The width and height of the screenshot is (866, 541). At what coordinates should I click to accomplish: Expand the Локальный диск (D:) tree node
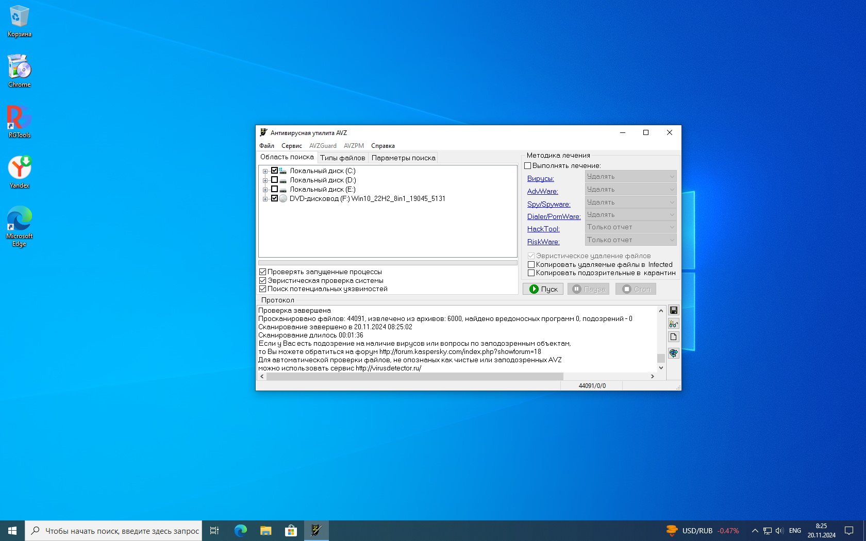265,180
